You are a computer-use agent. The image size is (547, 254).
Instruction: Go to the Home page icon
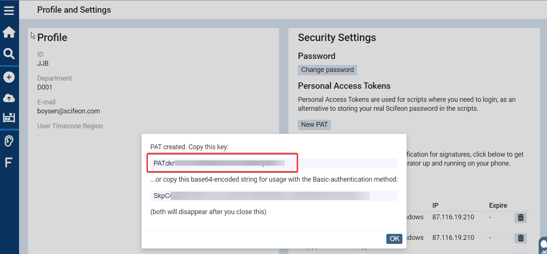(x=9, y=32)
